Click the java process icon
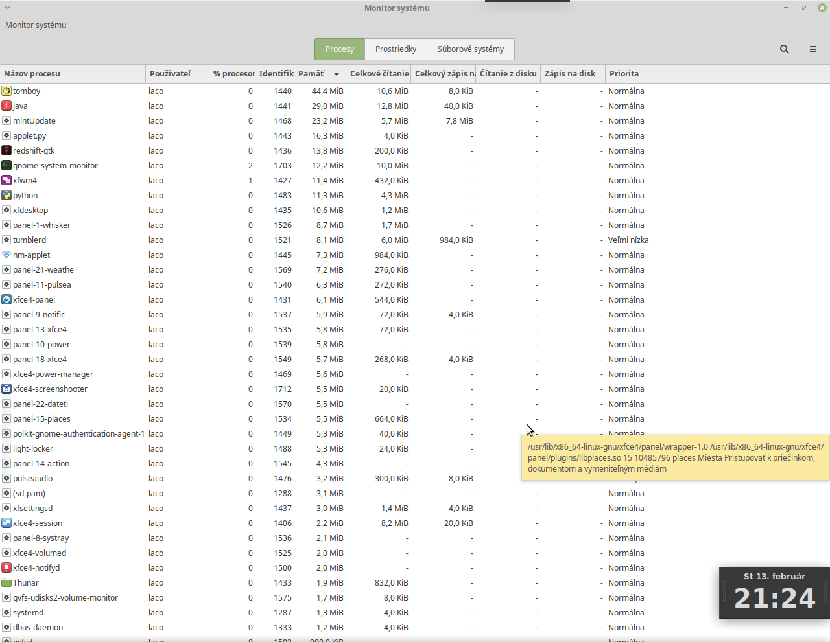 click(x=6, y=106)
